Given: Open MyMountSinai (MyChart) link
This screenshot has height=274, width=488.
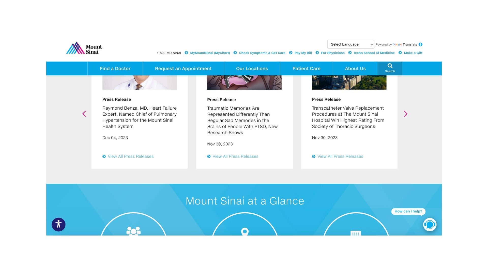Looking at the screenshot, I should tap(210, 53).
